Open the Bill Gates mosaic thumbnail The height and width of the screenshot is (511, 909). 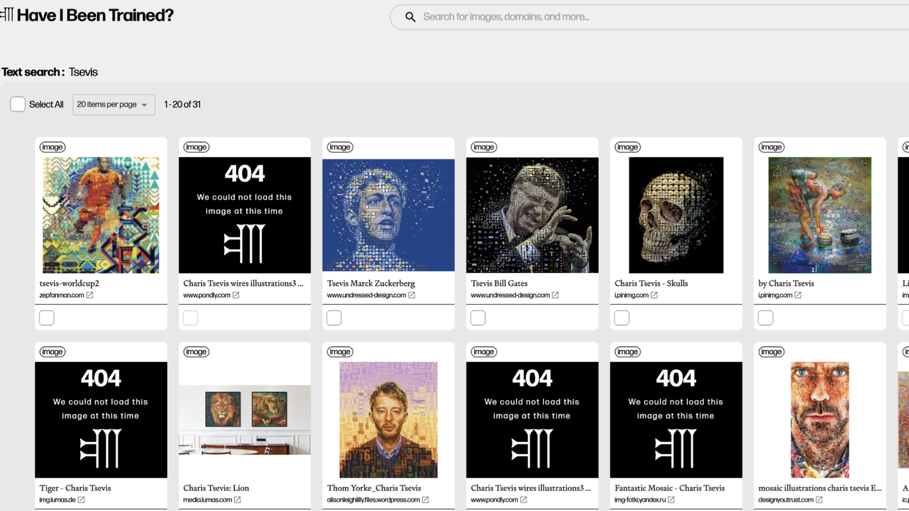coord(532,215)
